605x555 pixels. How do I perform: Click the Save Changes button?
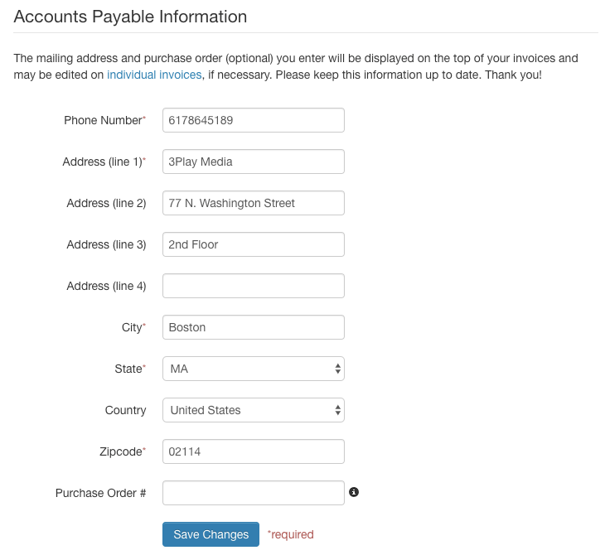point(211,533)
